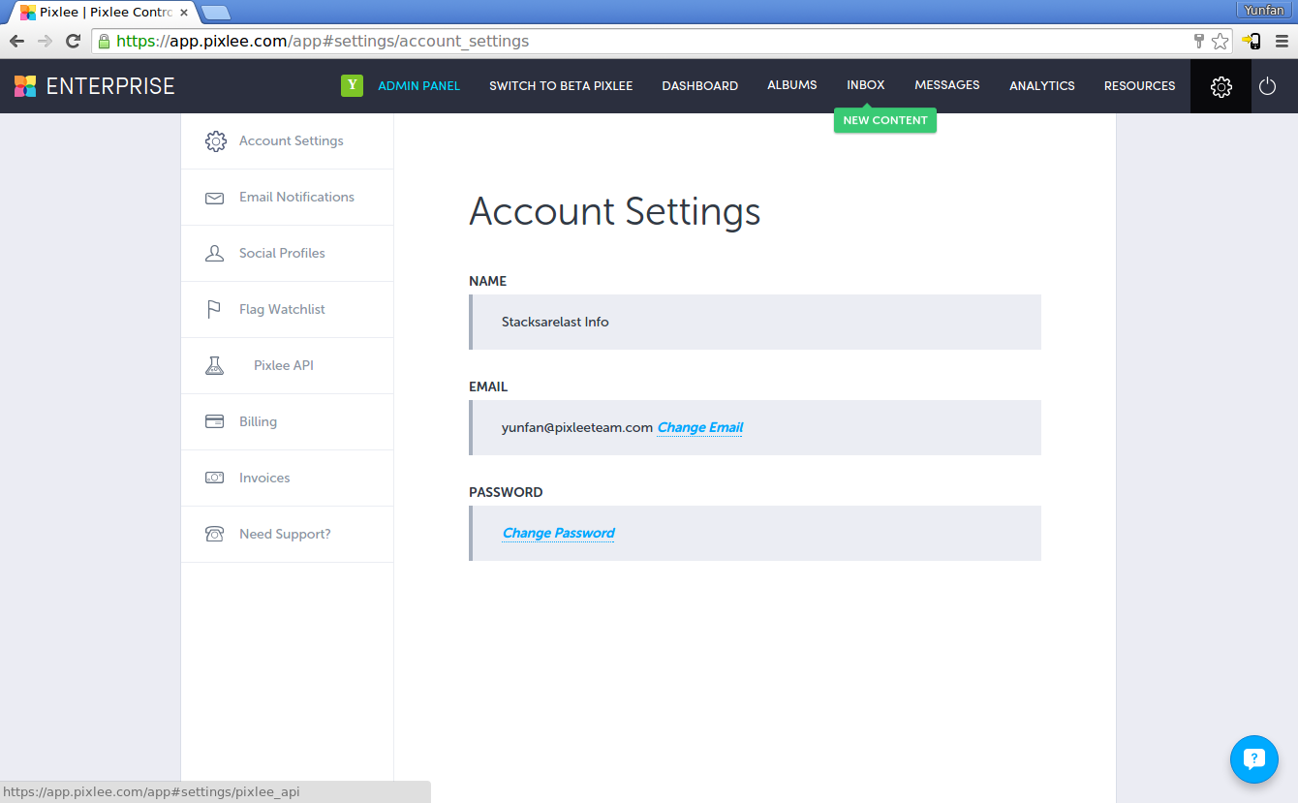Click the Invoices banknote icon
This screenshot has width=1298, height=803.
(x=215, y=479)
